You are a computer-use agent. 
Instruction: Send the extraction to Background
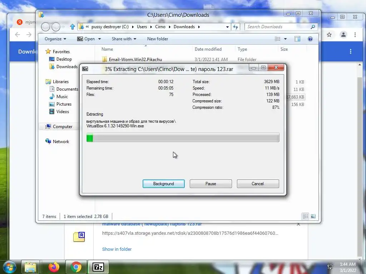pyautogui.click(x=163, y=184)
